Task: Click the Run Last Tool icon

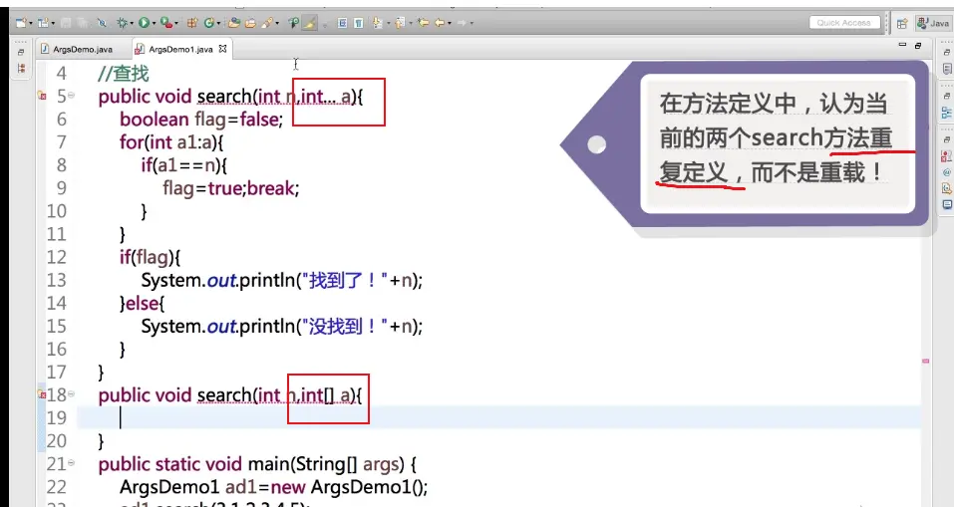Action: 166,23
